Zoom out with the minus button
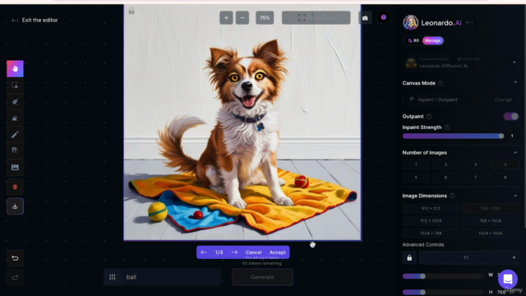526x296 pixels. pyautogui.click(x=242, y=18)
